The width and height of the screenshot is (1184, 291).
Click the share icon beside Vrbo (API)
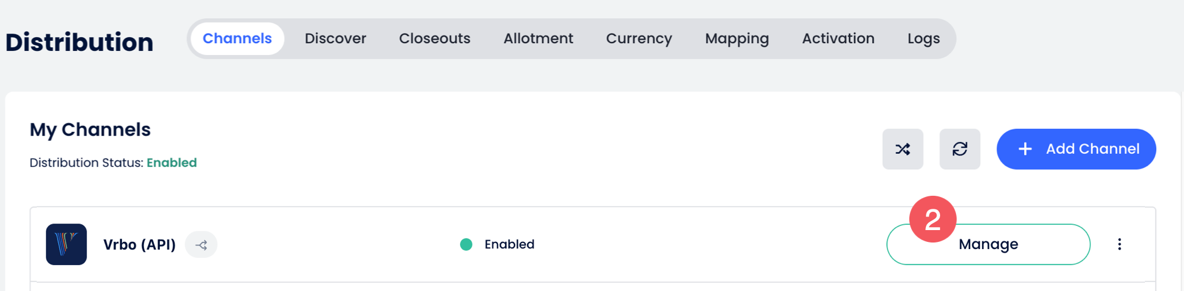[201, 245]
